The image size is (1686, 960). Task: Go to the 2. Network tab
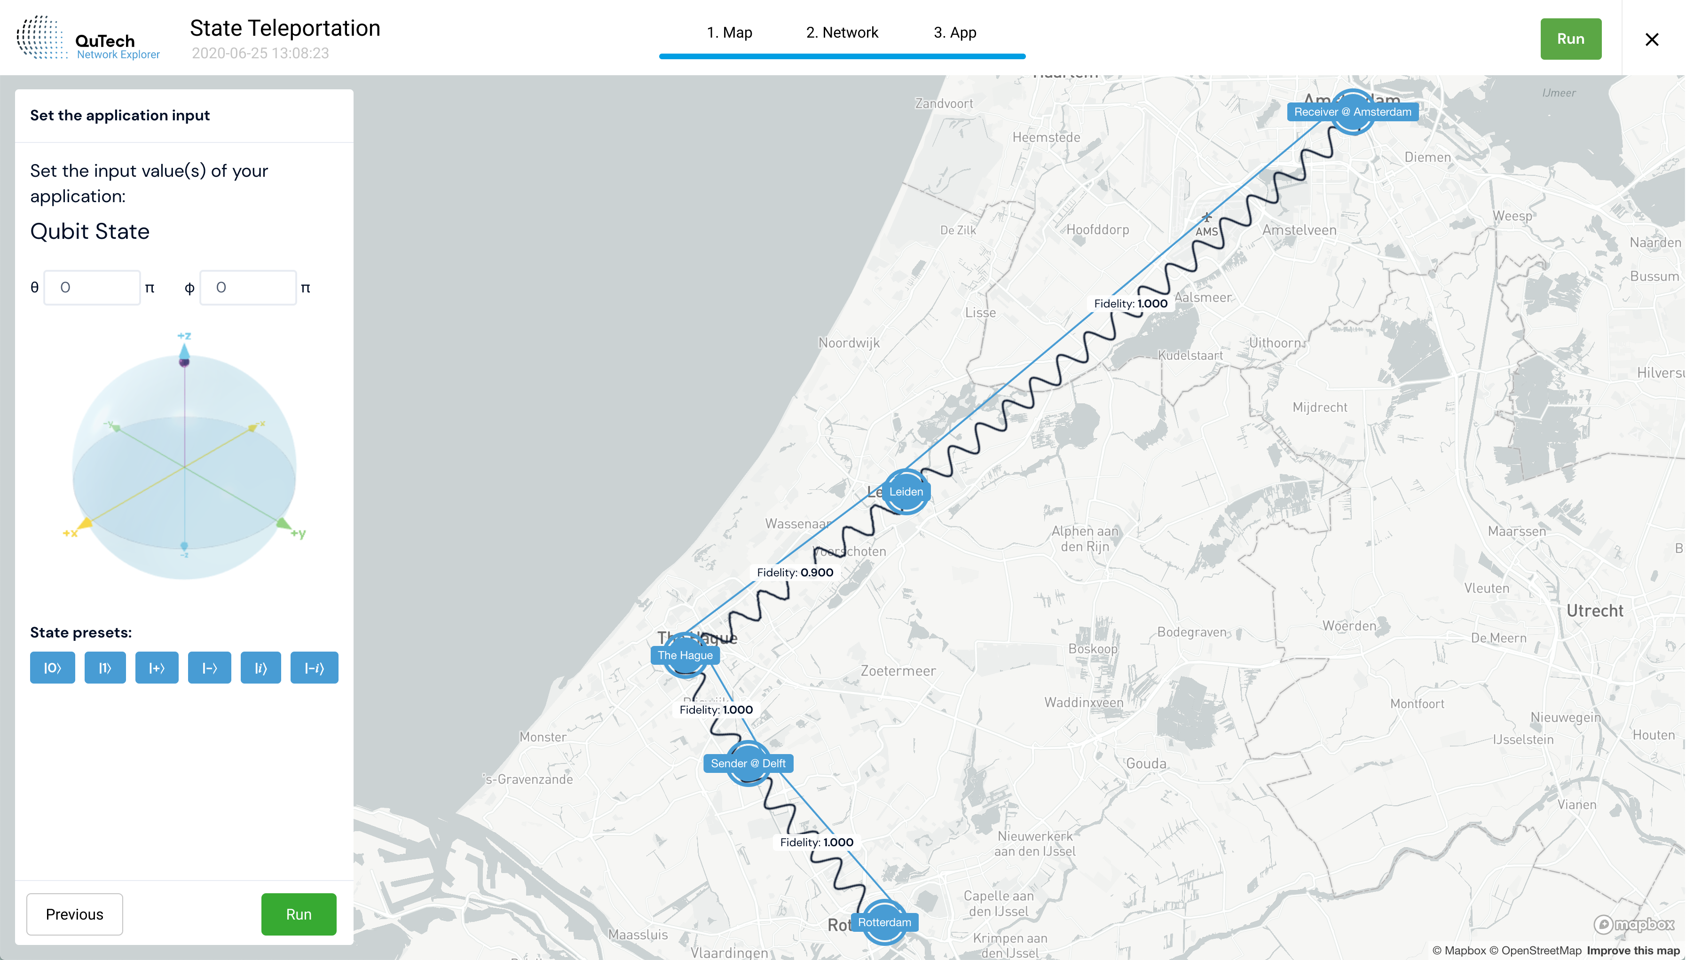coord(842,32)
